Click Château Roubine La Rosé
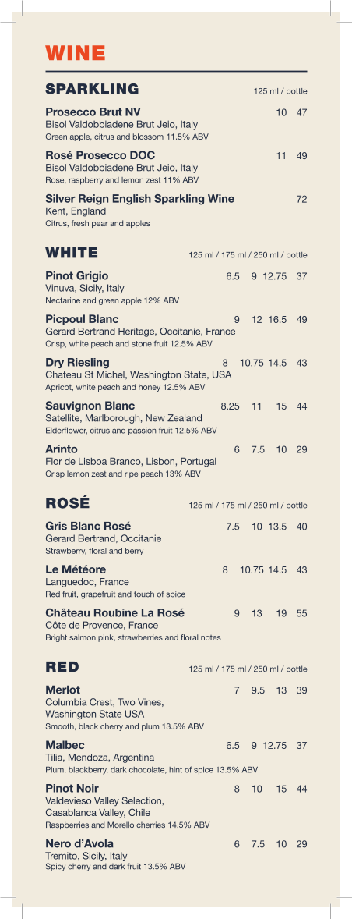This screenshot has height=919, width=352. click(115, 613)
